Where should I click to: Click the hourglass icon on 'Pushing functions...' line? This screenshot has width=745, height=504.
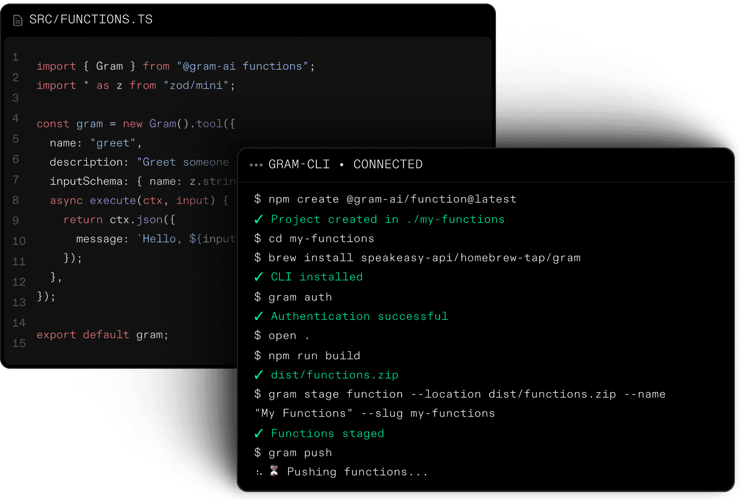click(274, 471)
